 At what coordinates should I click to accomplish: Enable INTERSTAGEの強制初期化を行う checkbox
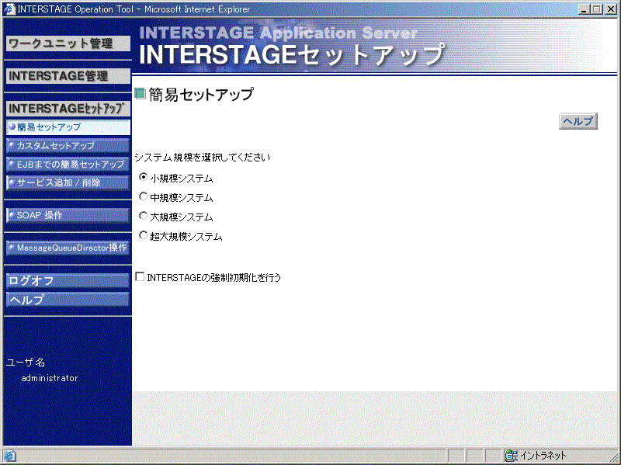tap(140, 276)
